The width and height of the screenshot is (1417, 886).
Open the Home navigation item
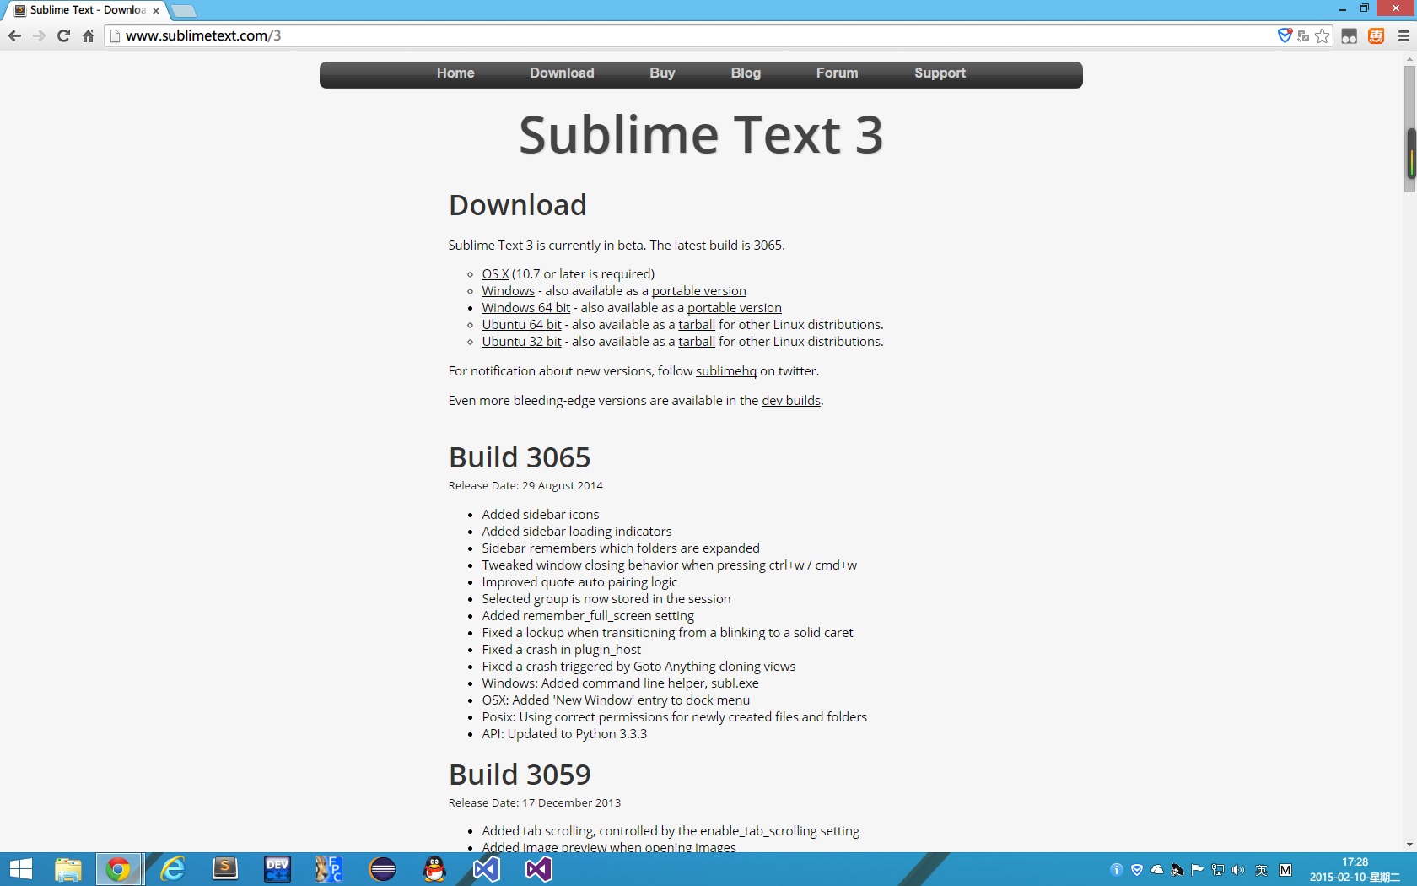click(455, 73)
